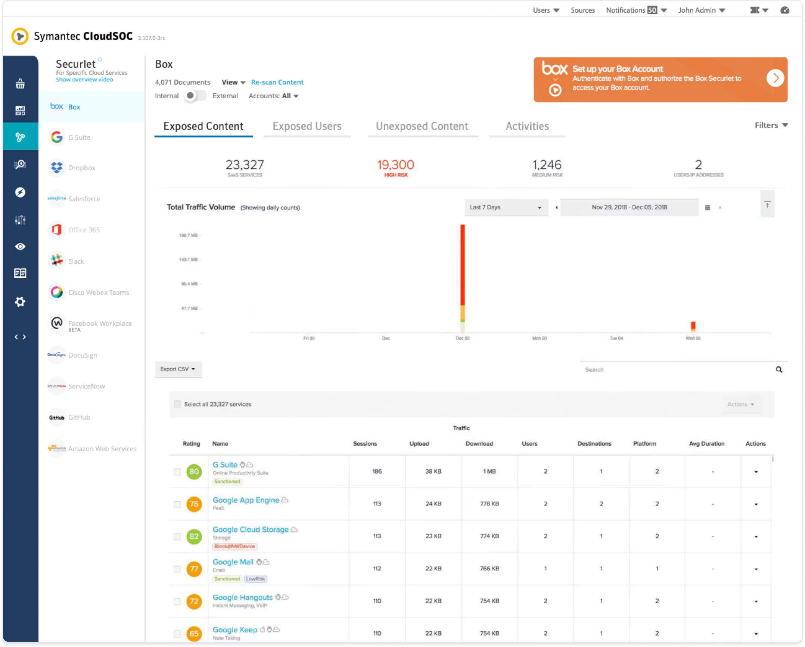Open the settings gear icon in sidebar
The width and height of the screenshot is (805, 647).
click(x=20, y=302)
